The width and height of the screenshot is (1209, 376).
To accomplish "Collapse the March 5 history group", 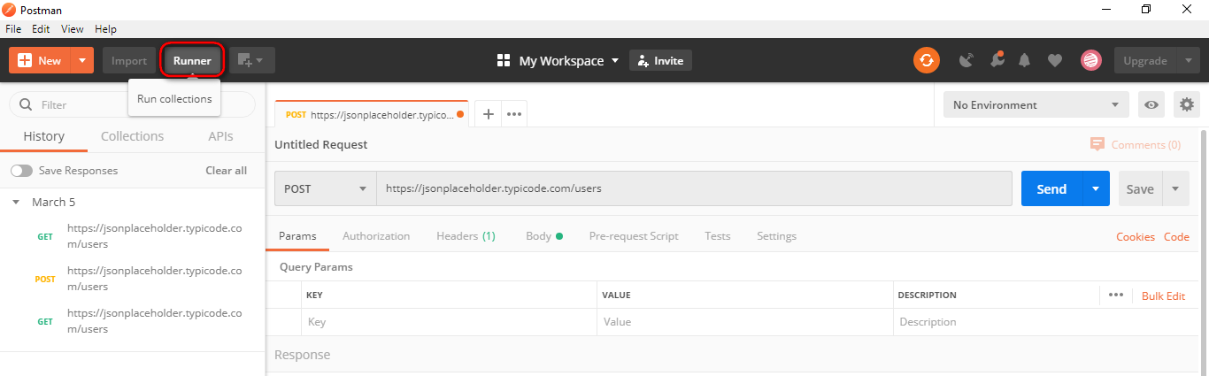I will pyautogui.click(x=16, y=203).
